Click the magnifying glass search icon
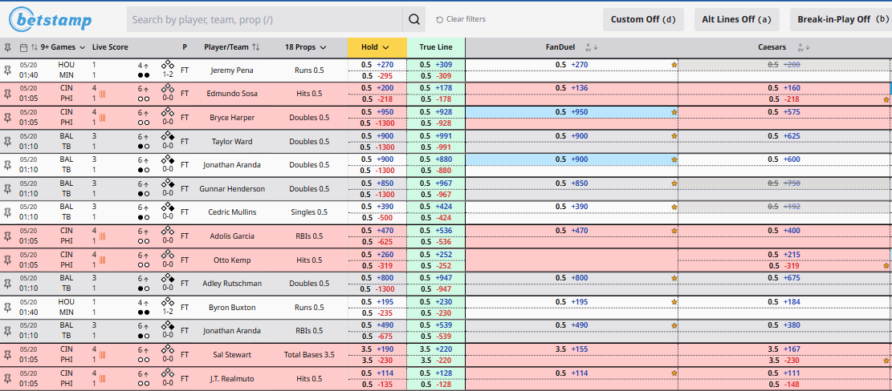892x391 pixels. [x=414, y=19]
